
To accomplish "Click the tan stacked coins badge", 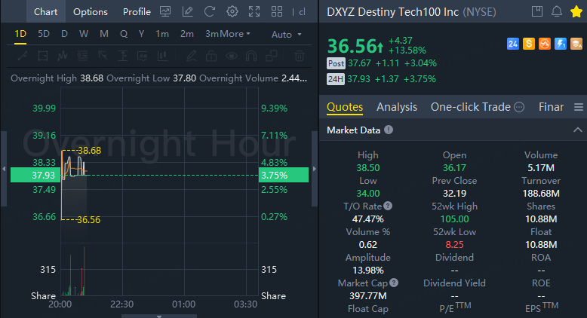I will click(x=576, y=44).
